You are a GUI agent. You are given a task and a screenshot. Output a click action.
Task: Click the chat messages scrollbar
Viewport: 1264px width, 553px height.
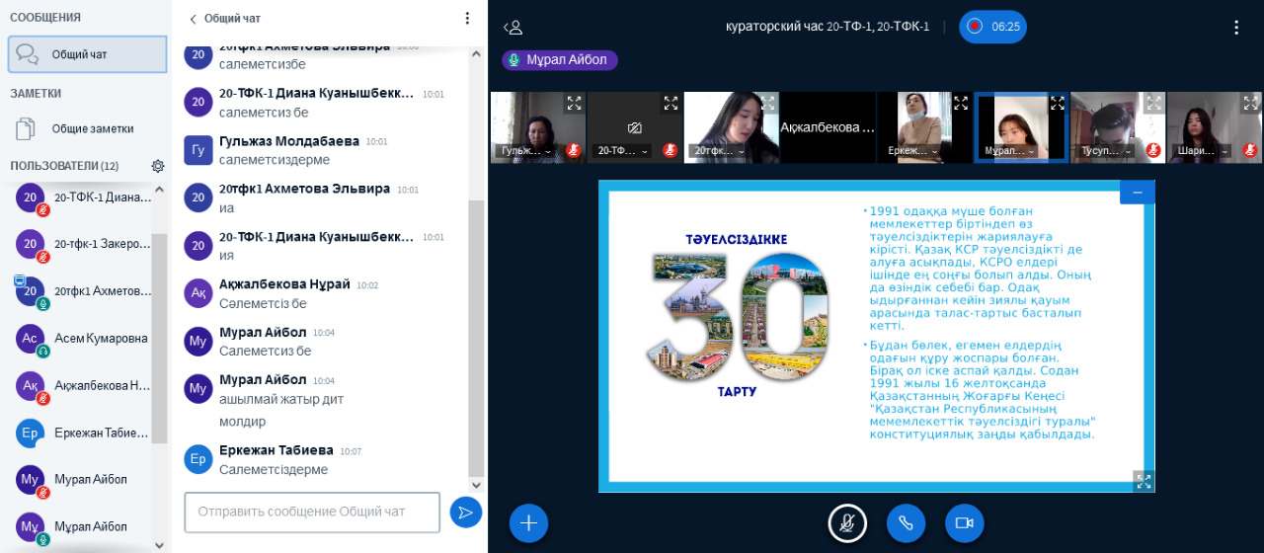(x=476, y=296)
